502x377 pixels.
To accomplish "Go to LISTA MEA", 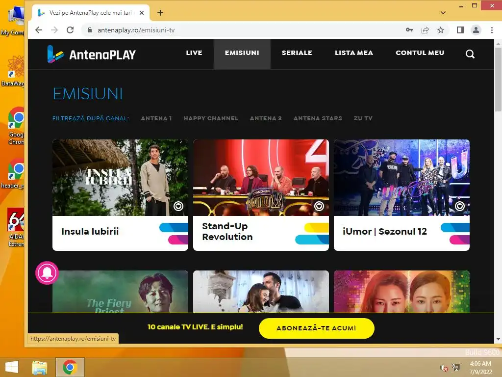I will pyautogui.click(x=354, y=53).
